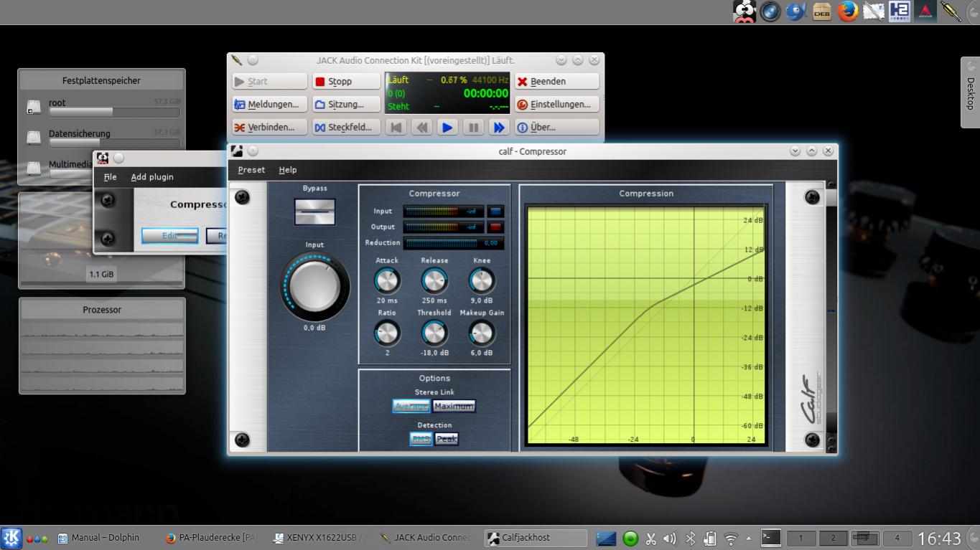Click the blue desktop icon in system tray
This screenshot has width=980, height=550.
606,538
